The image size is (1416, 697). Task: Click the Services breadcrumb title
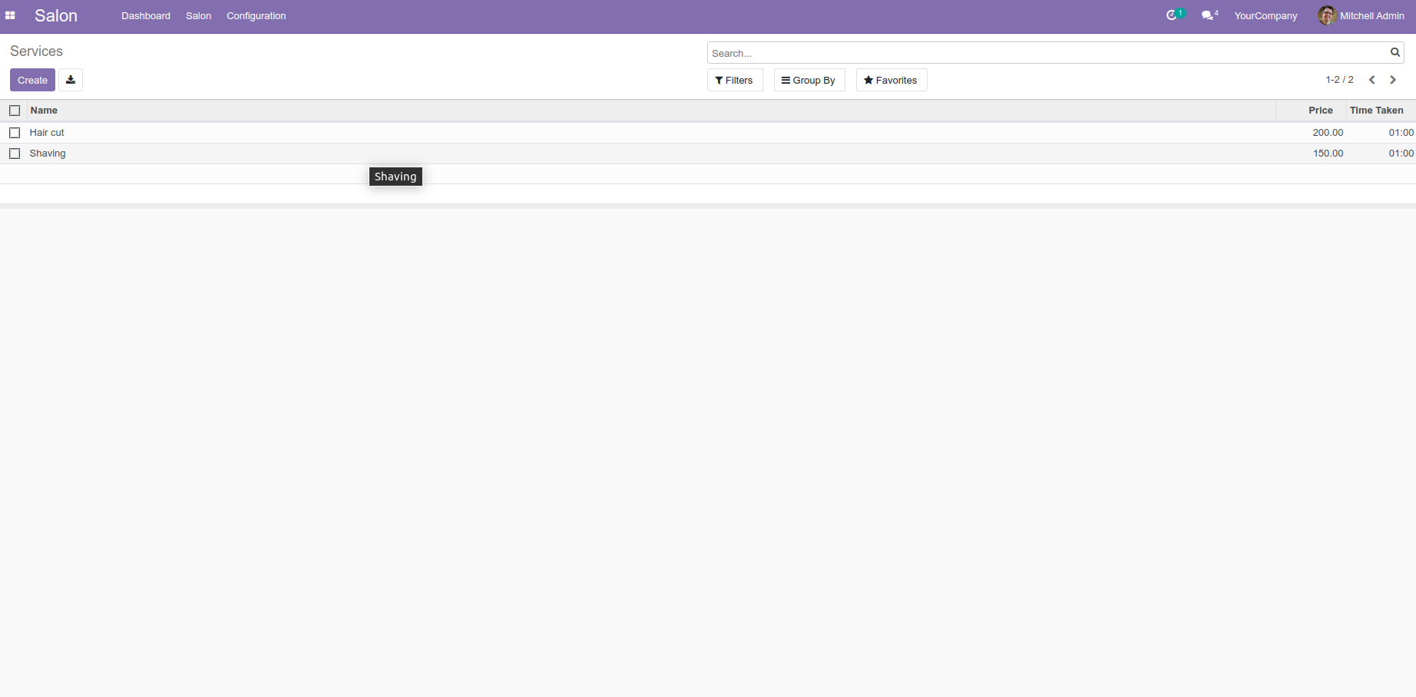point(36,51)
